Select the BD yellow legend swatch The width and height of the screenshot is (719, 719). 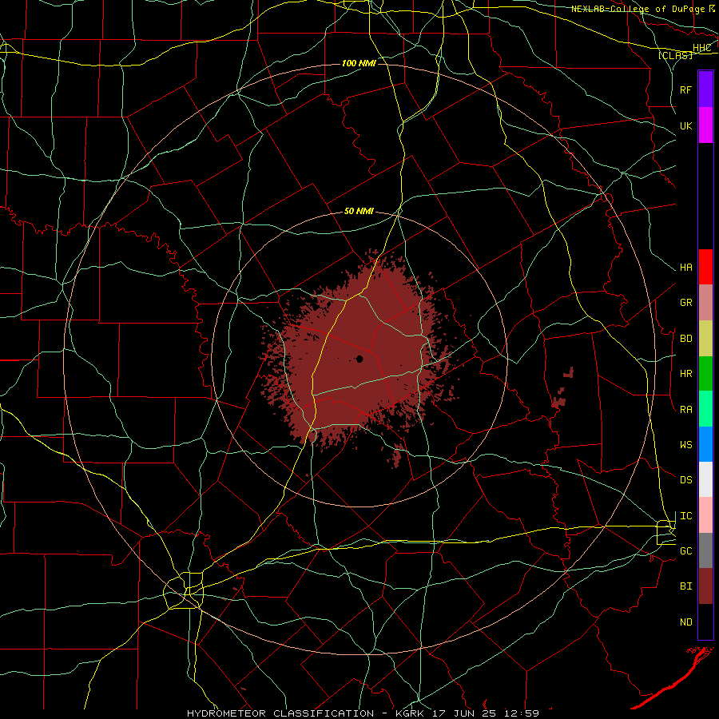pos(705,339)
